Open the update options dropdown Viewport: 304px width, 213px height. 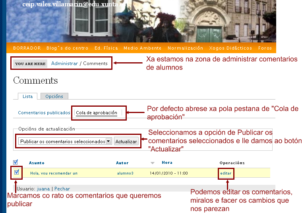click(x=66, y=142)
